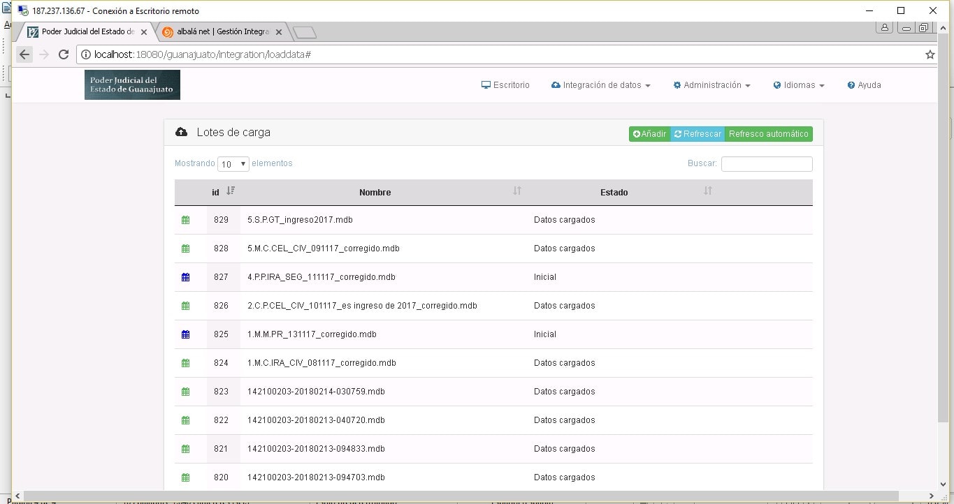Close the Poder Judicial tab
Image resolution: width=954 pixels, height=504 pixels.
coord(144,32)
